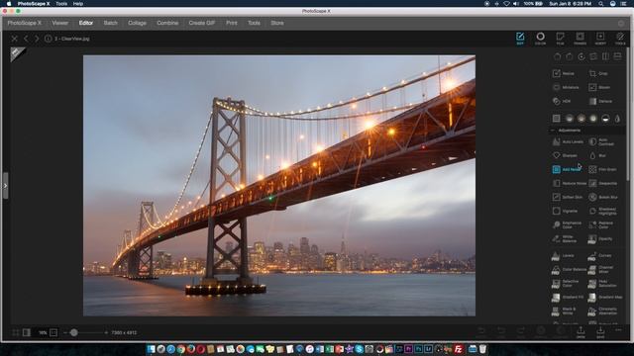This screenshot has width=634, height=356.
Task: Open the Gradient Map adjustment
Action: 605,297
